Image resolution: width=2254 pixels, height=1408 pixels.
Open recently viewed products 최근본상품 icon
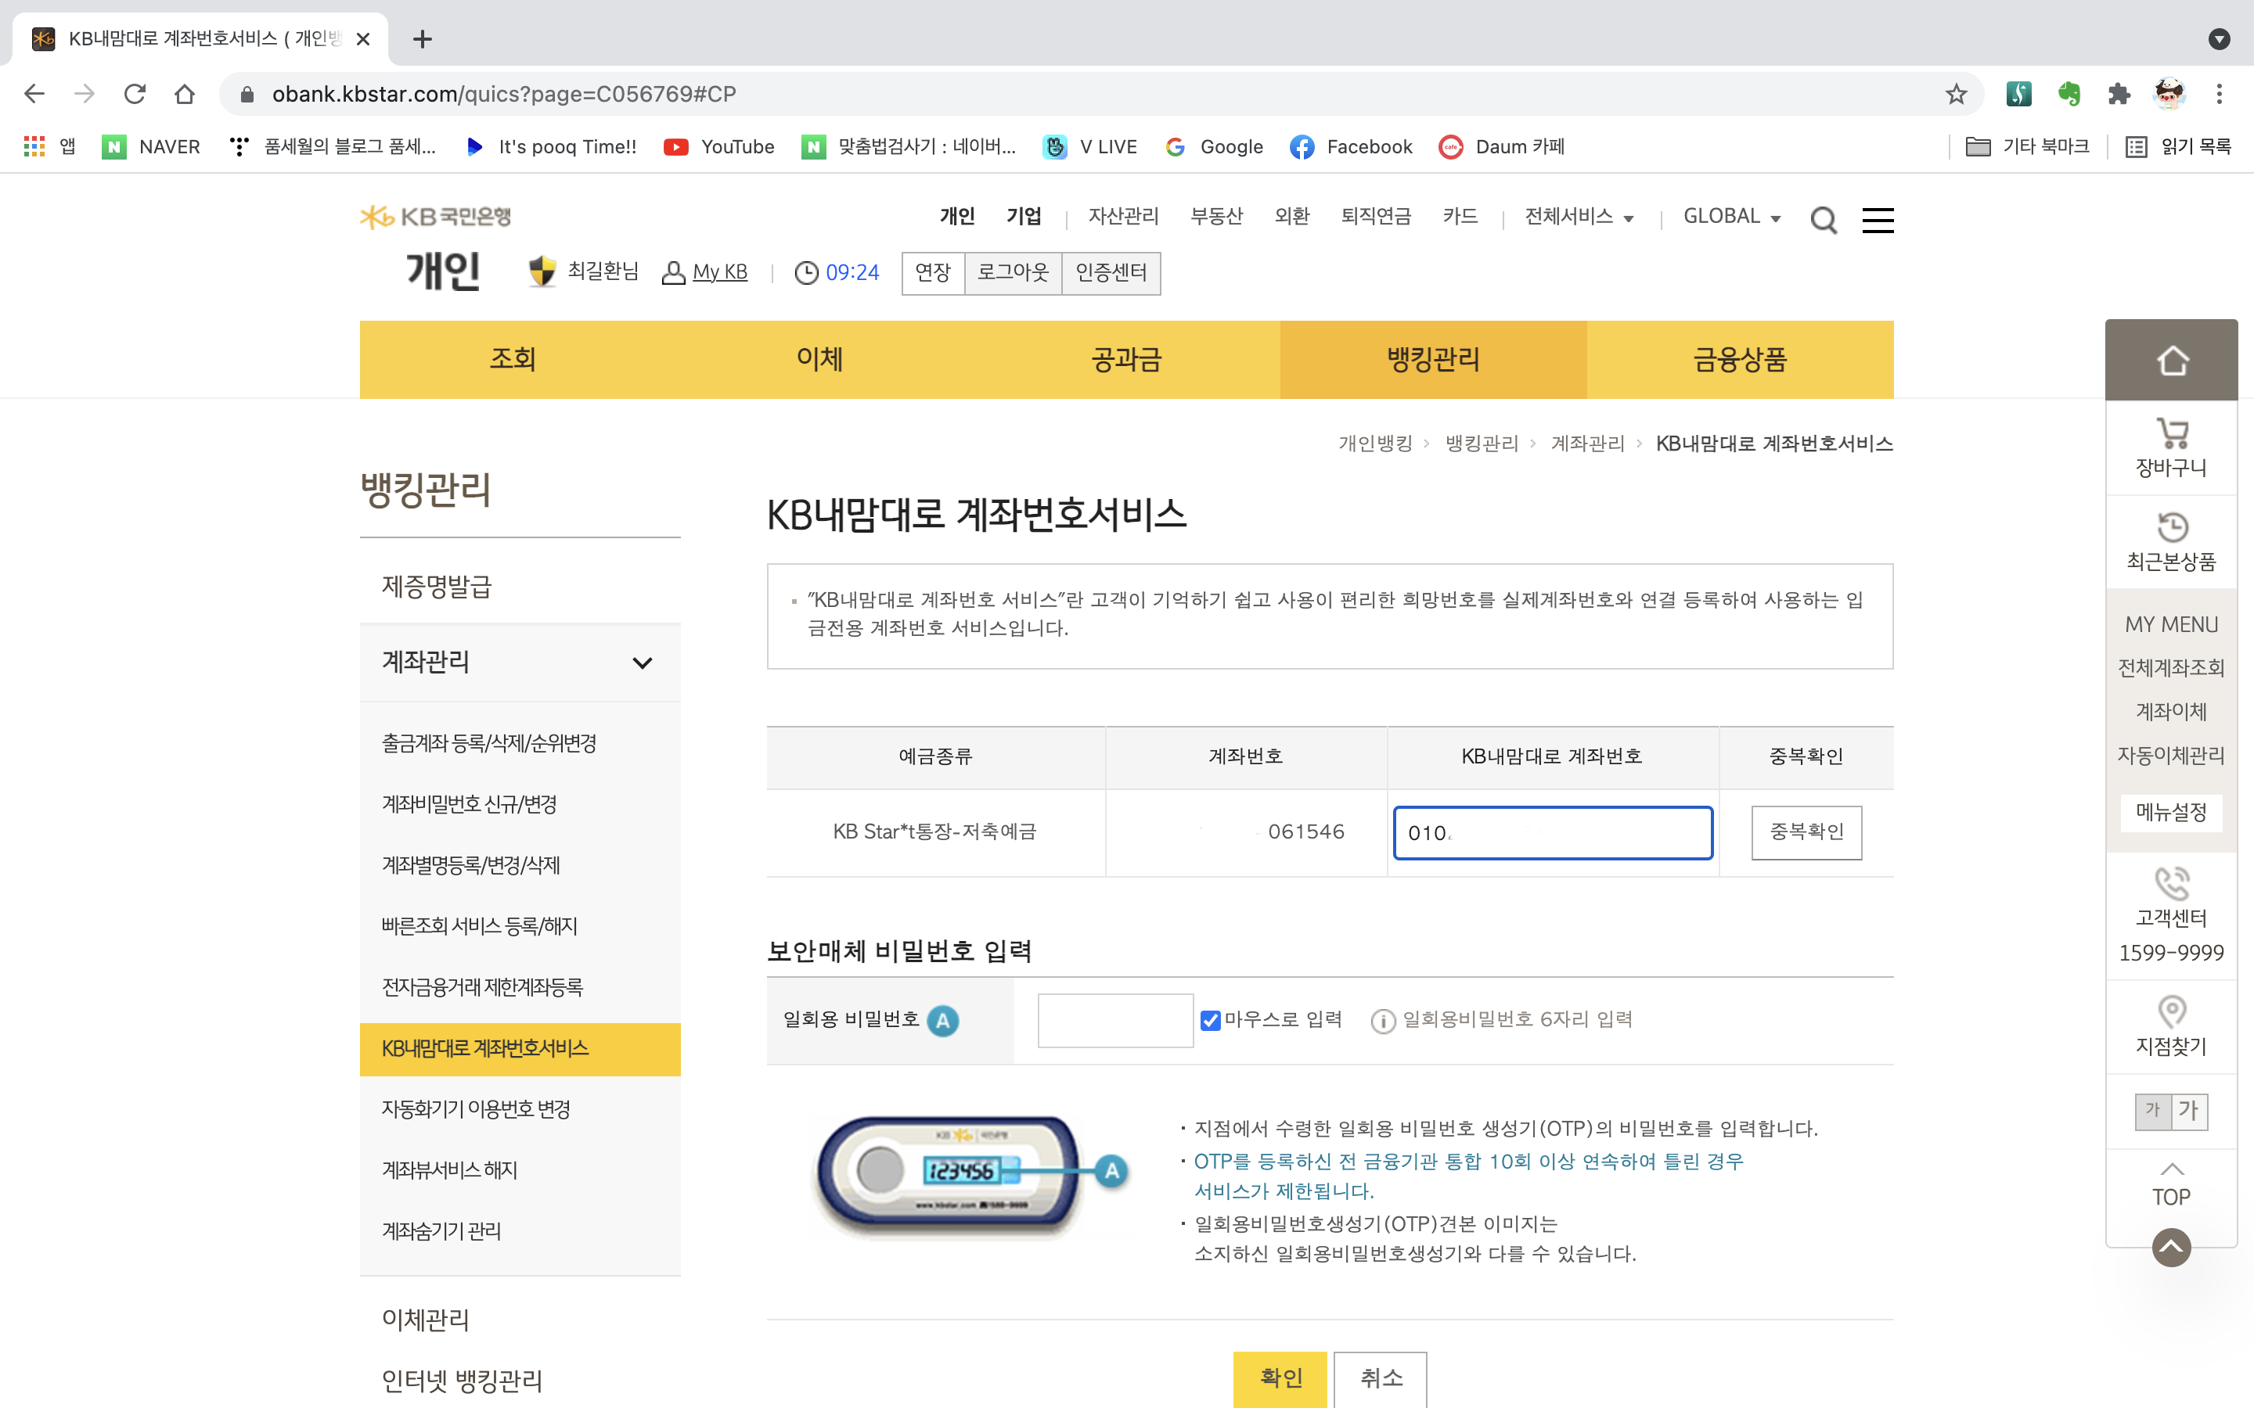click(x=2171, y=527)
